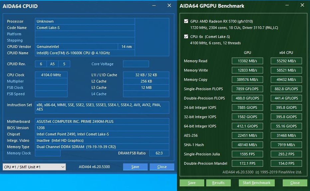The image size is (310, 191).
Task: Click the x64 CPU Memory Read result 55292 MB/s
Action: pyautogui.click(x=286, y=61)
